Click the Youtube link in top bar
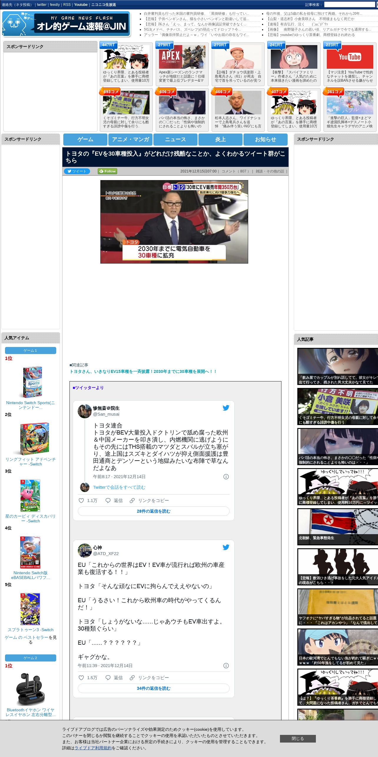The image size is (378, 757). pyautogui.click(x=81, y=5)
